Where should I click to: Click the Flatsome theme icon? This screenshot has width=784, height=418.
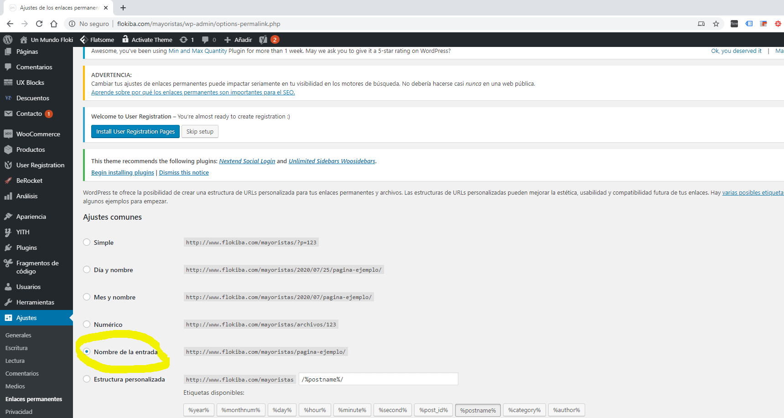click(84, 40)
